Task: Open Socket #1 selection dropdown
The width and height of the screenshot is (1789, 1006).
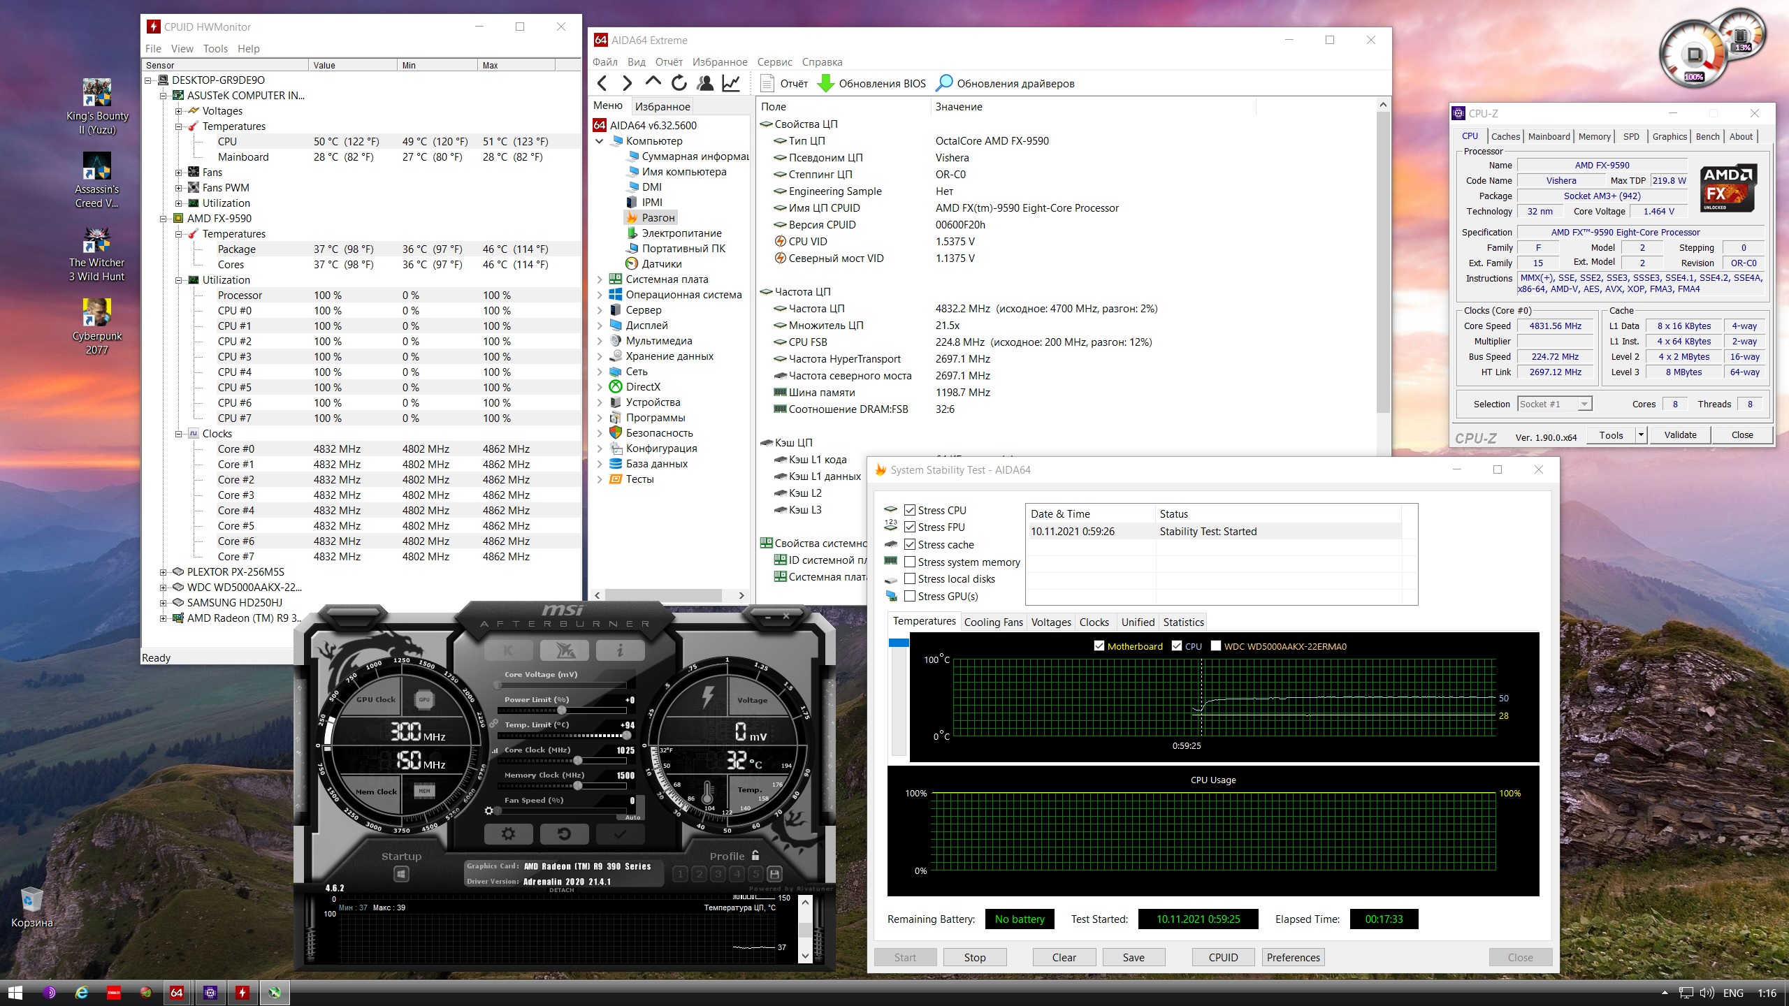Action: pos(1584,404)
